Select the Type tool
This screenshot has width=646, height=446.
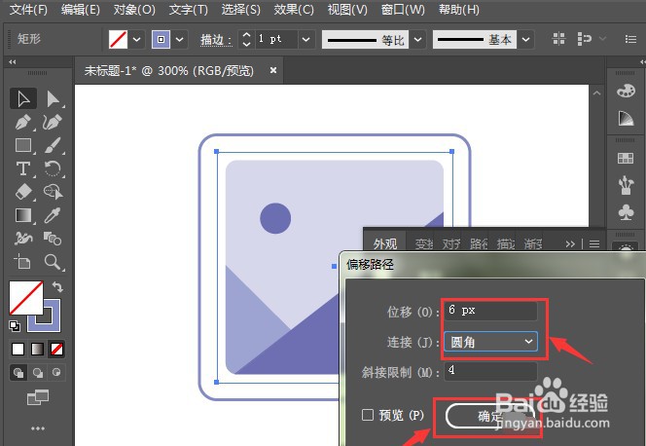pos(23,168)
